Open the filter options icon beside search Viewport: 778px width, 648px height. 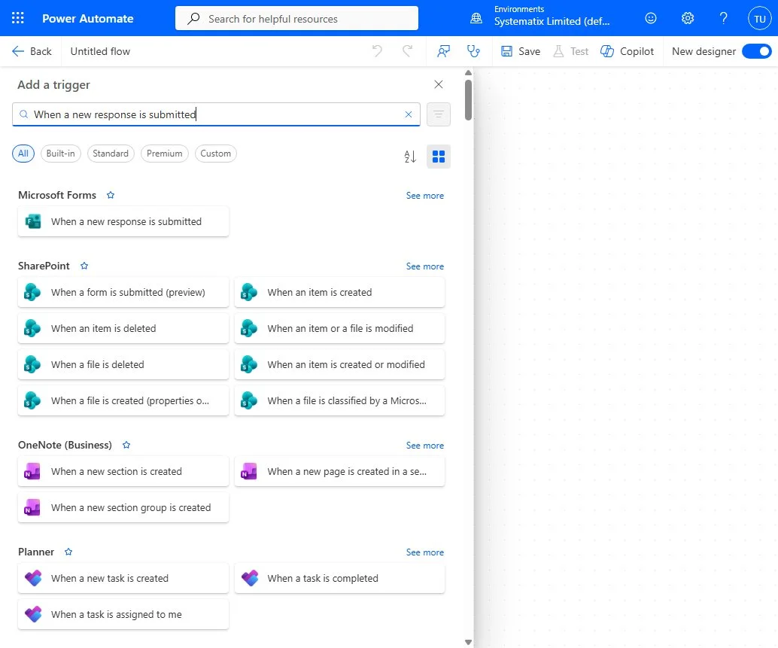click(x=438, y=114)
